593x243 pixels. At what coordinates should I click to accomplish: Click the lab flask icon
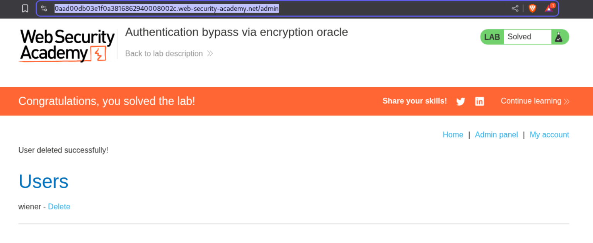[559, 37]
